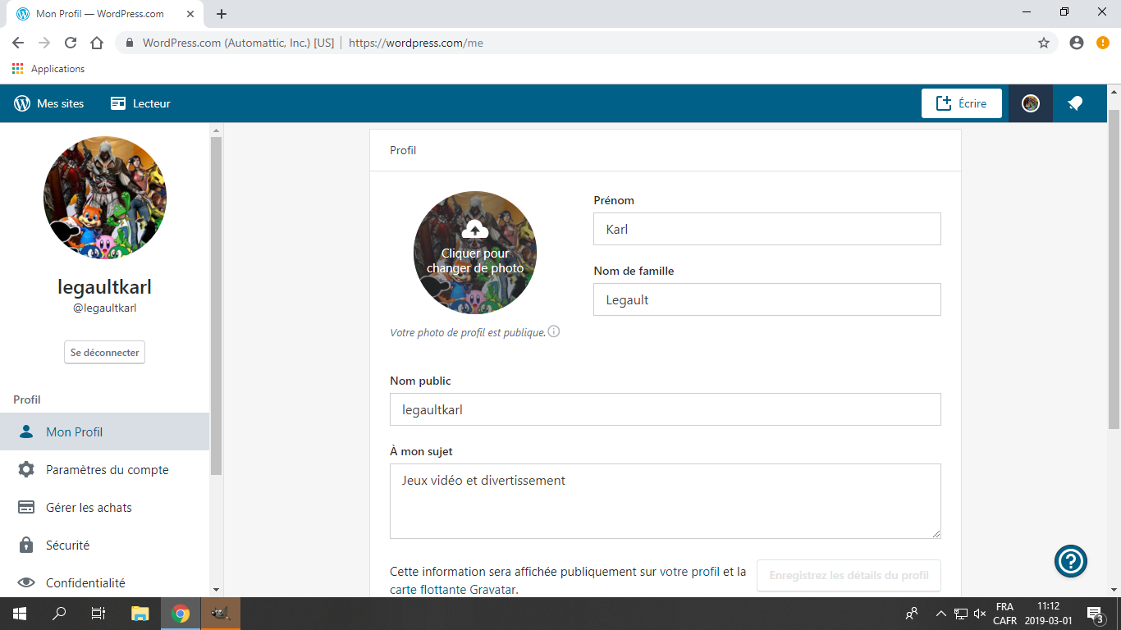Open the Sécurité section
Screen dimensions: 1121x630
click(67, 545)
